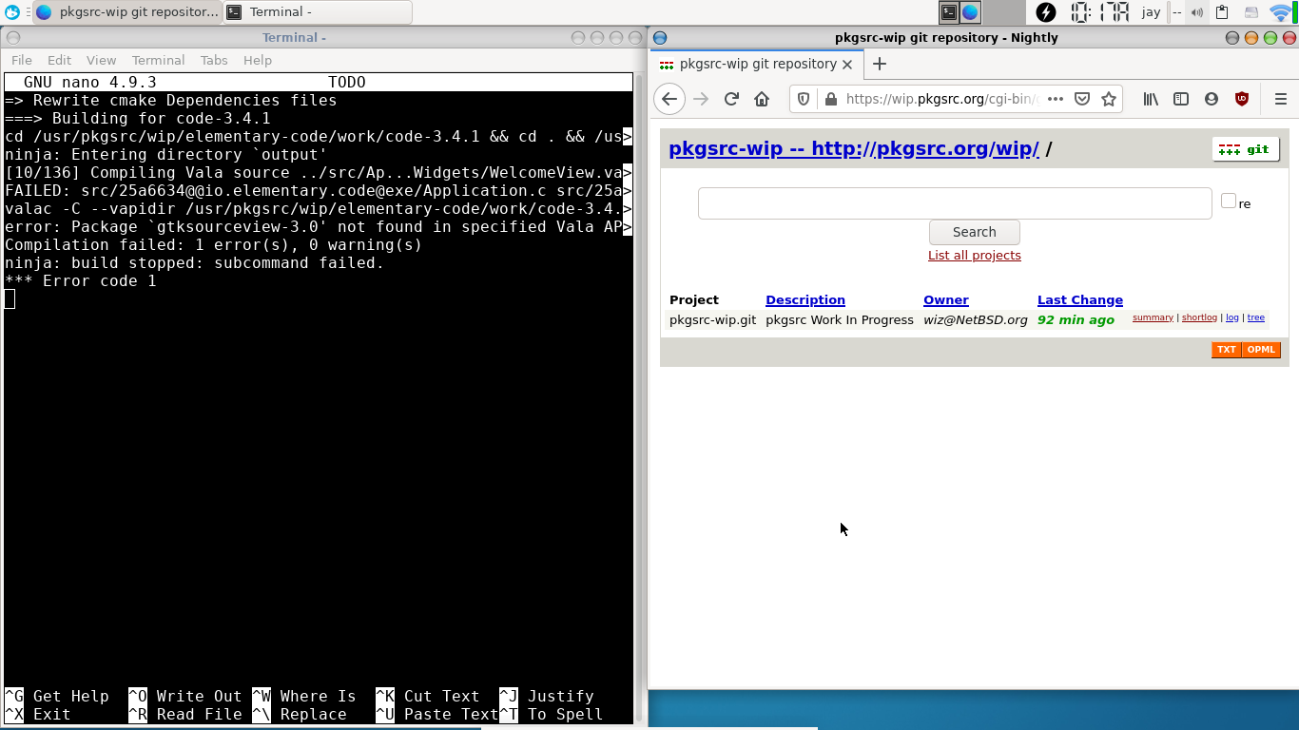Sort projects by Description

tap(805, 299)
